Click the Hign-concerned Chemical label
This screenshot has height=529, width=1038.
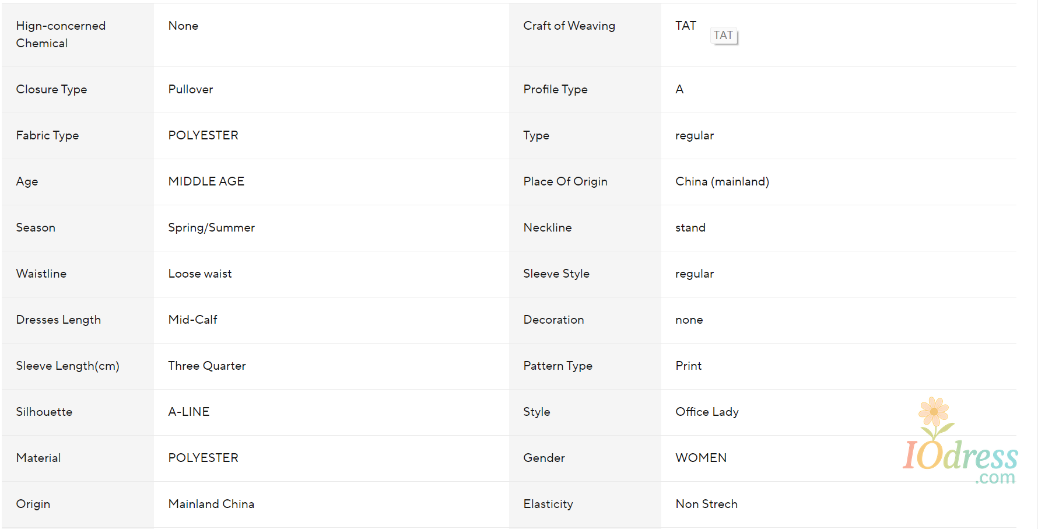tap(61, 34)
